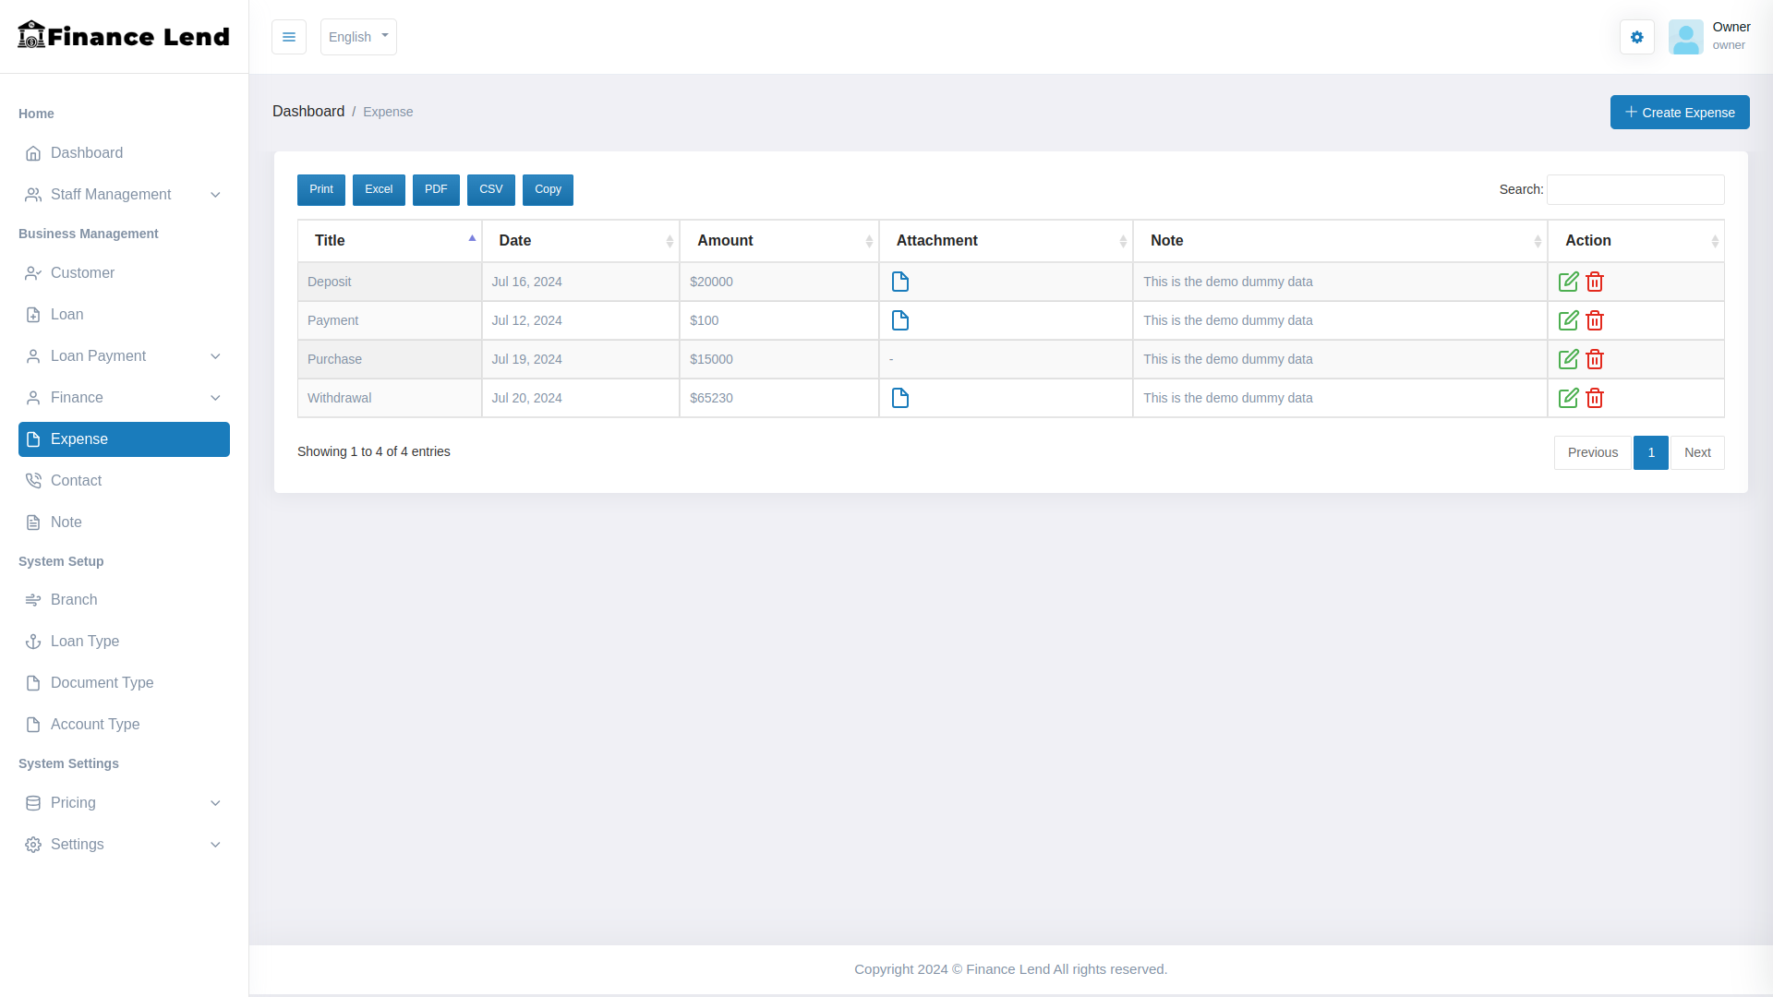Click the edit icon for Purchase row
Screen dimensions: 1773x997
pyautogui.click(x=1568, y=359)
